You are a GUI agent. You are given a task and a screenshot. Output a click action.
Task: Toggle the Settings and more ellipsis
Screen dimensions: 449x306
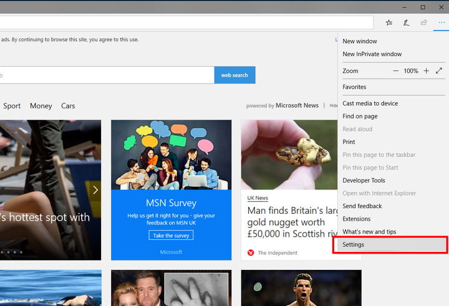pyautogui.click(x=442, y=22)
